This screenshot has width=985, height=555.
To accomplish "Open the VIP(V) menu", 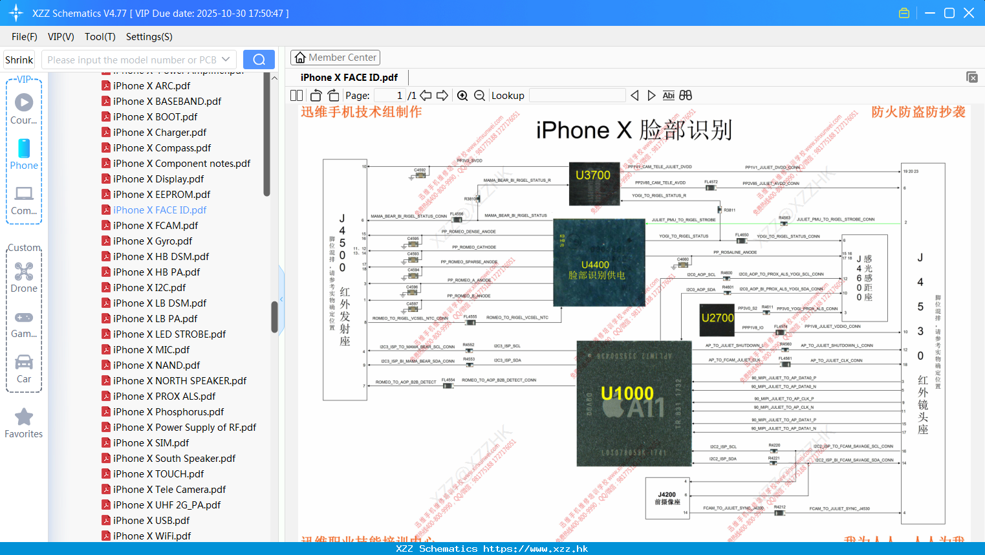I will pos(61,37).
